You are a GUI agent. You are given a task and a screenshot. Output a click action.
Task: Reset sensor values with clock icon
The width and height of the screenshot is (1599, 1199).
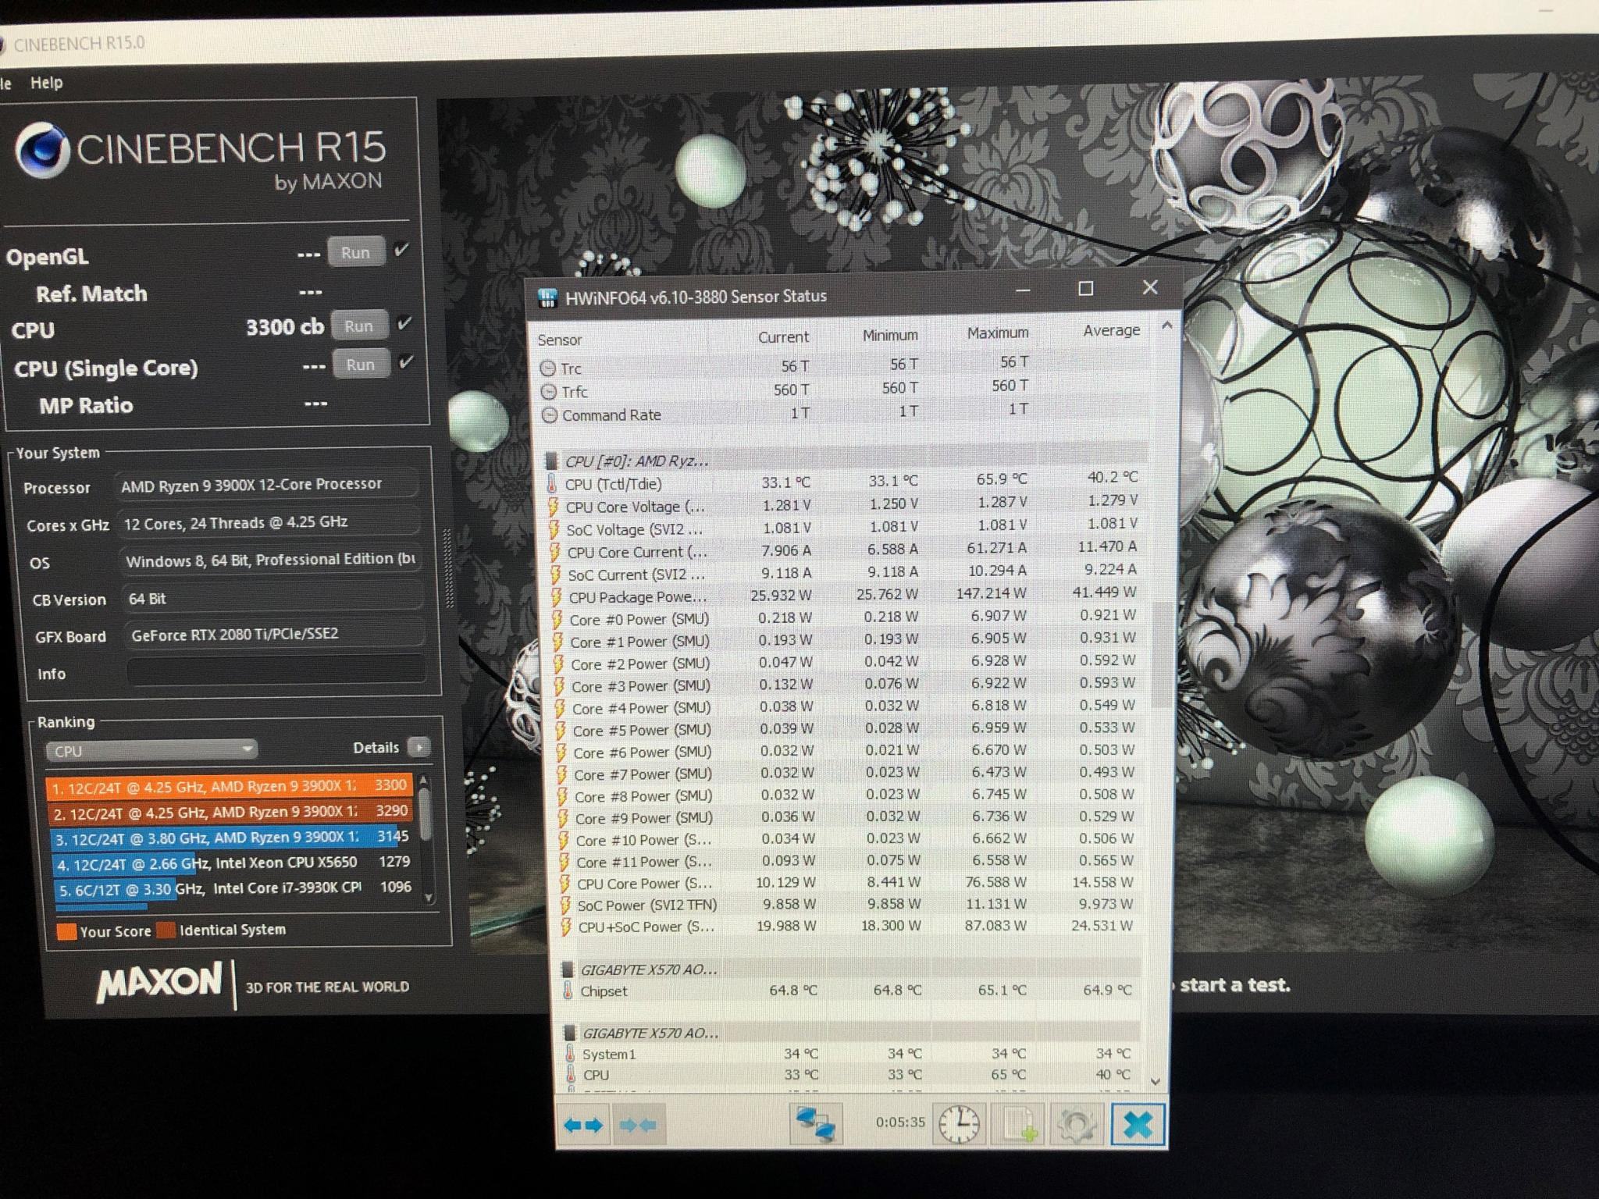coord(959,1125)
